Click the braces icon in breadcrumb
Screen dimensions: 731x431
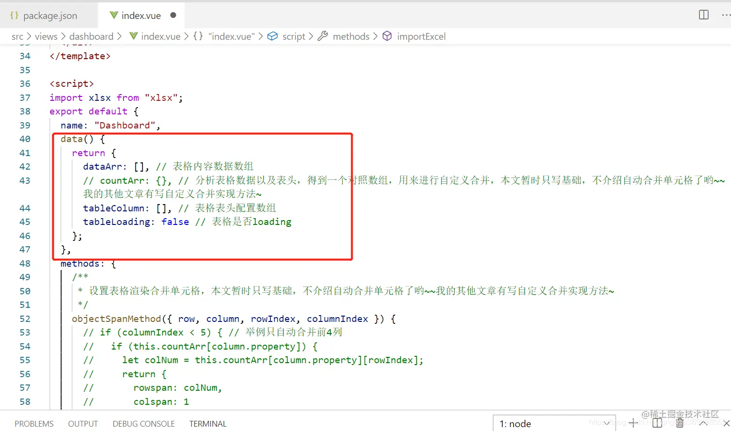[x=198, y=36]
